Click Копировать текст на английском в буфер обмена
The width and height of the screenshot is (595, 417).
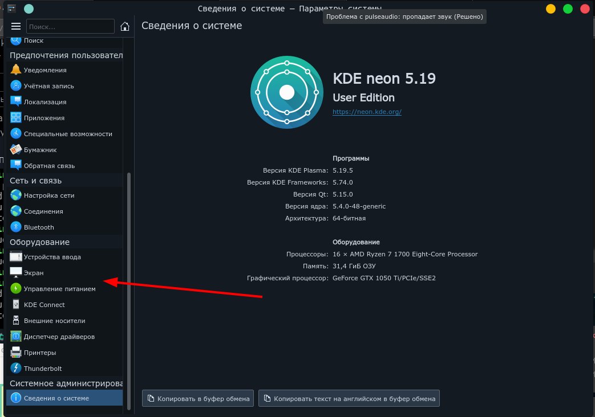(x=349, y=398)
